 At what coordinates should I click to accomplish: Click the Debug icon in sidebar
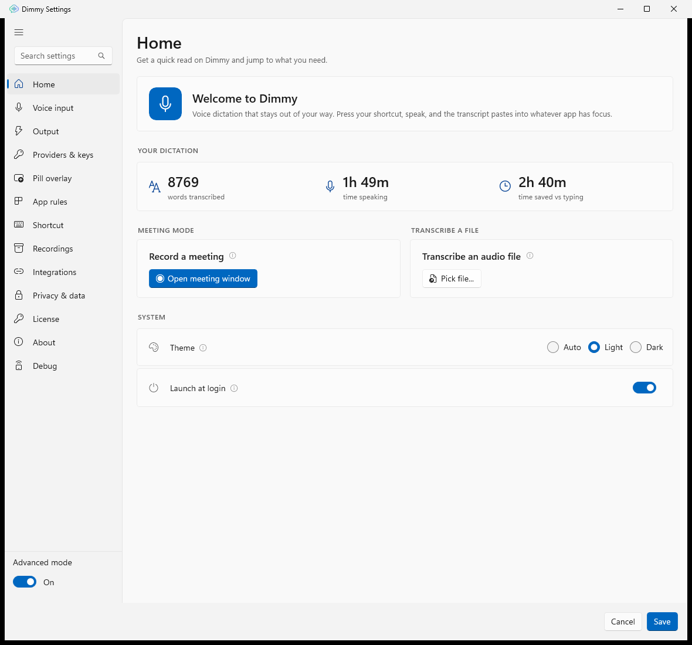pos(19,365)
